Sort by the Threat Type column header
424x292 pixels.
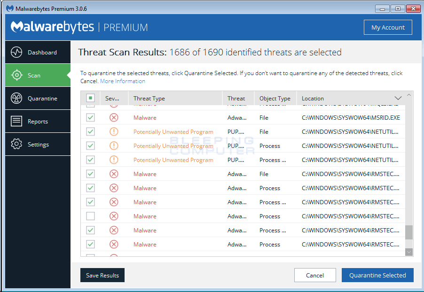point(175,98)
